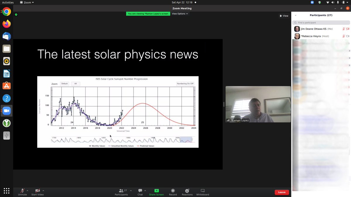Open the Wi-Fi network indicator
The height and width of the screenshot is (197, 351).
(x=328, y=2)
